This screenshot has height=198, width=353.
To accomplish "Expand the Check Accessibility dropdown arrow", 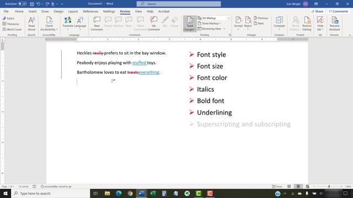I will [x=57, y=29].
